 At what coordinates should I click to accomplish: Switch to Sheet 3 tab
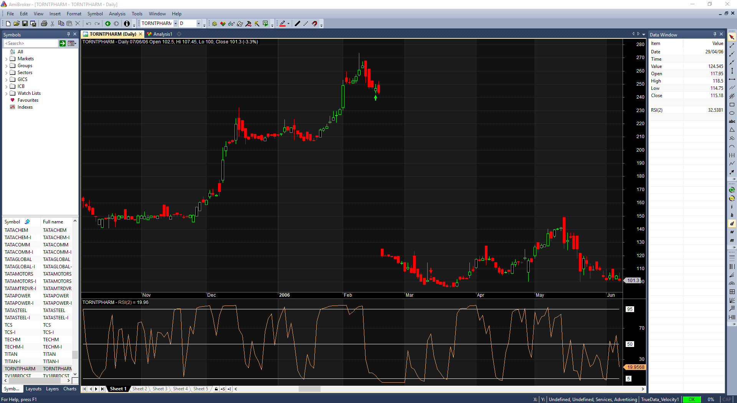click(x=160, y=389)
